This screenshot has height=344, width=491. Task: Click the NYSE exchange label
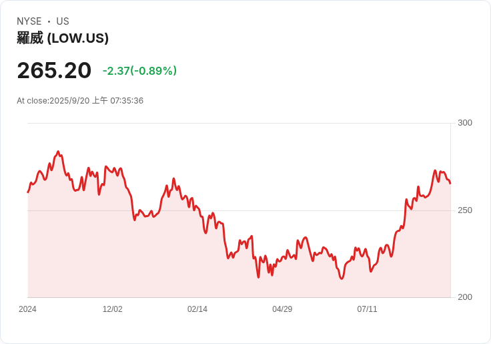pos(29,21)
